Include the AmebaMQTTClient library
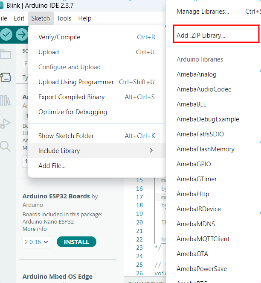 [x=214, y=239]
